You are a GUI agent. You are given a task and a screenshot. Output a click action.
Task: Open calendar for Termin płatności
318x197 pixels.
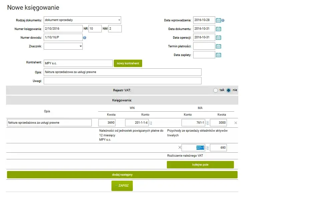(x=219, y=46)
